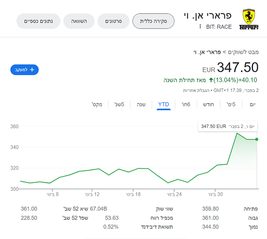
Task: Click the Ferrari logo icon
Action: coord(249,19)
